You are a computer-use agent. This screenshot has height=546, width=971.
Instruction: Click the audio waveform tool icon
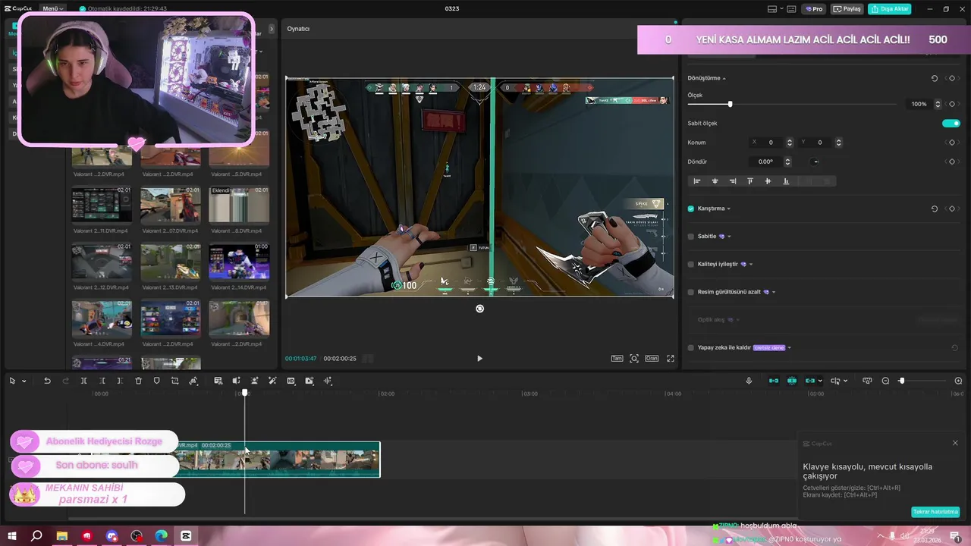click(x=328, y=381)
